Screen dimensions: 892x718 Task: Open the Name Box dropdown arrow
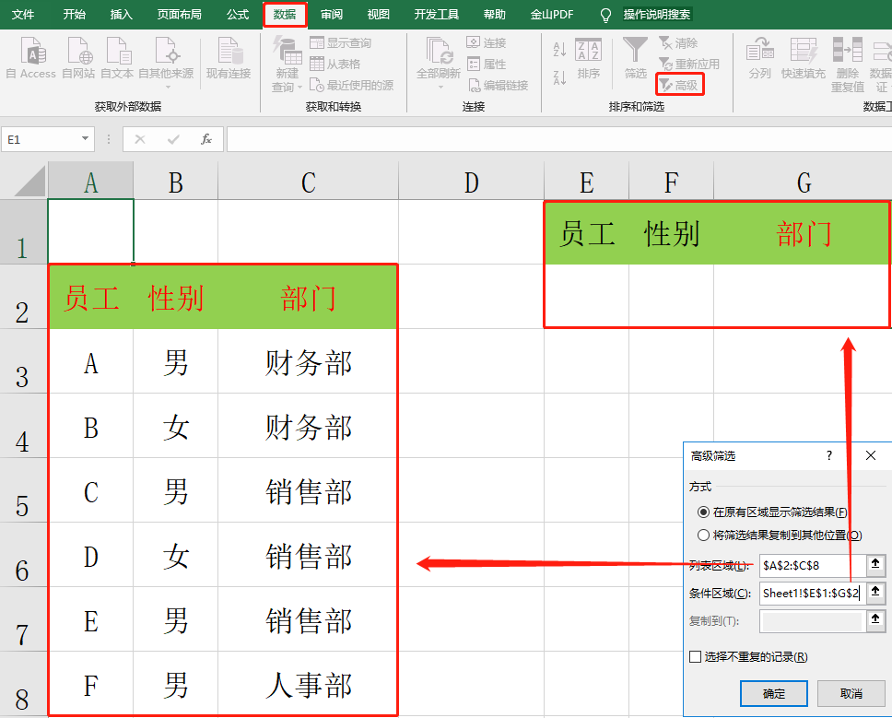[85, 139]
